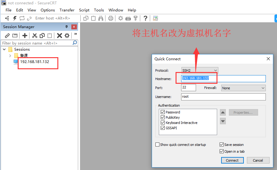Open Session Manager properties gear icon
This screenshot has height=170, width=277.
[x=67, y=36]
